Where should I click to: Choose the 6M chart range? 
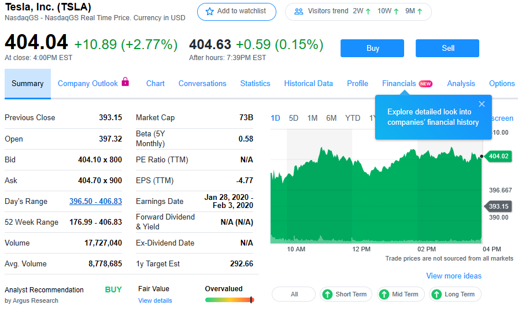pos(331,118)
